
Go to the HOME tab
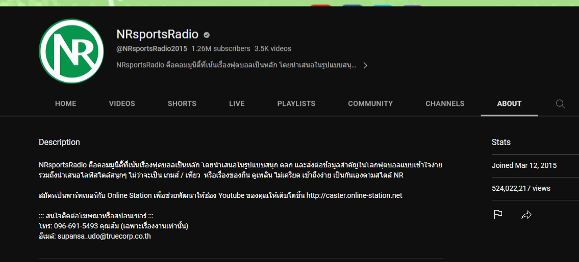[65, 103]
